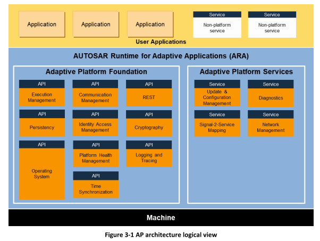Click the Service header above Network Management
Viewport: 320px width, 241px height.
[x=271, y=114]
